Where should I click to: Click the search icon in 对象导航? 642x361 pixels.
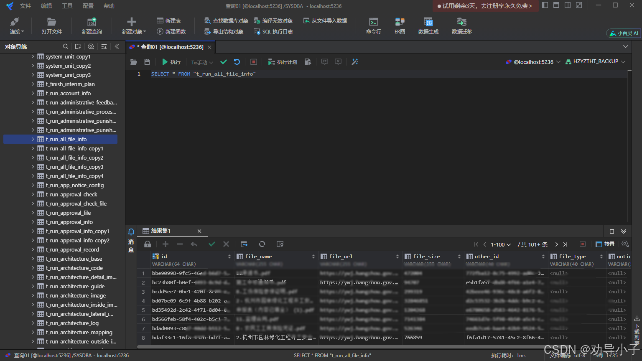[66, 46]
